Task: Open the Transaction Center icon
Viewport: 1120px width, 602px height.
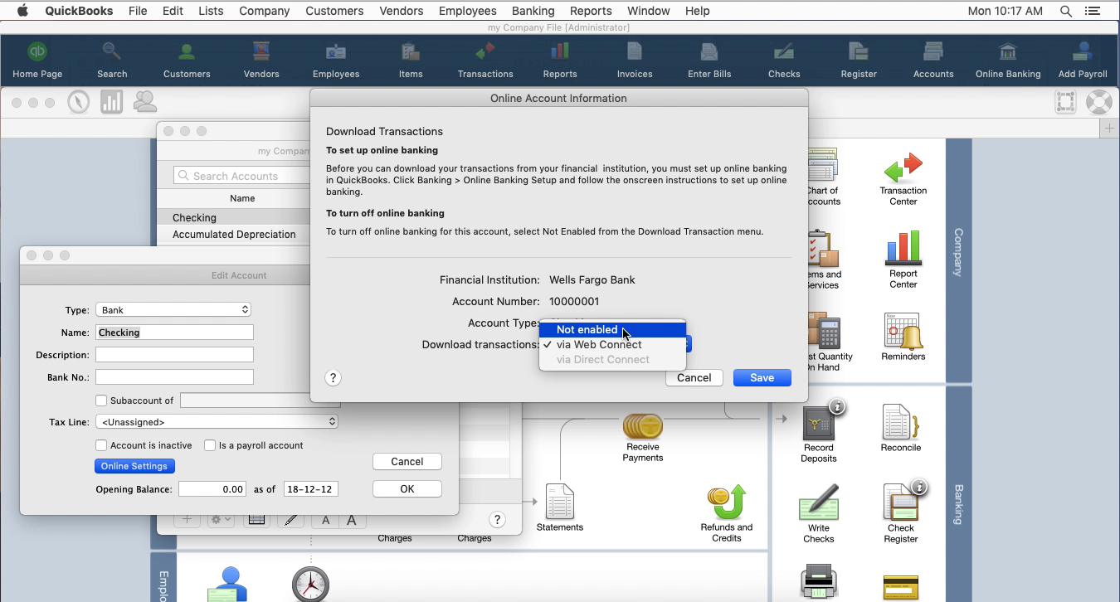Action: coord(903,179)
